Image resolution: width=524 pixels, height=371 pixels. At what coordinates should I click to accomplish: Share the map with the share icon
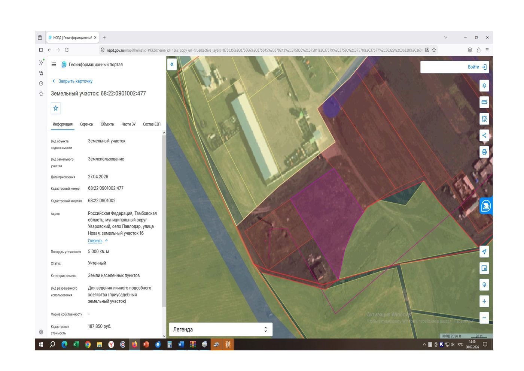[484, 135]
